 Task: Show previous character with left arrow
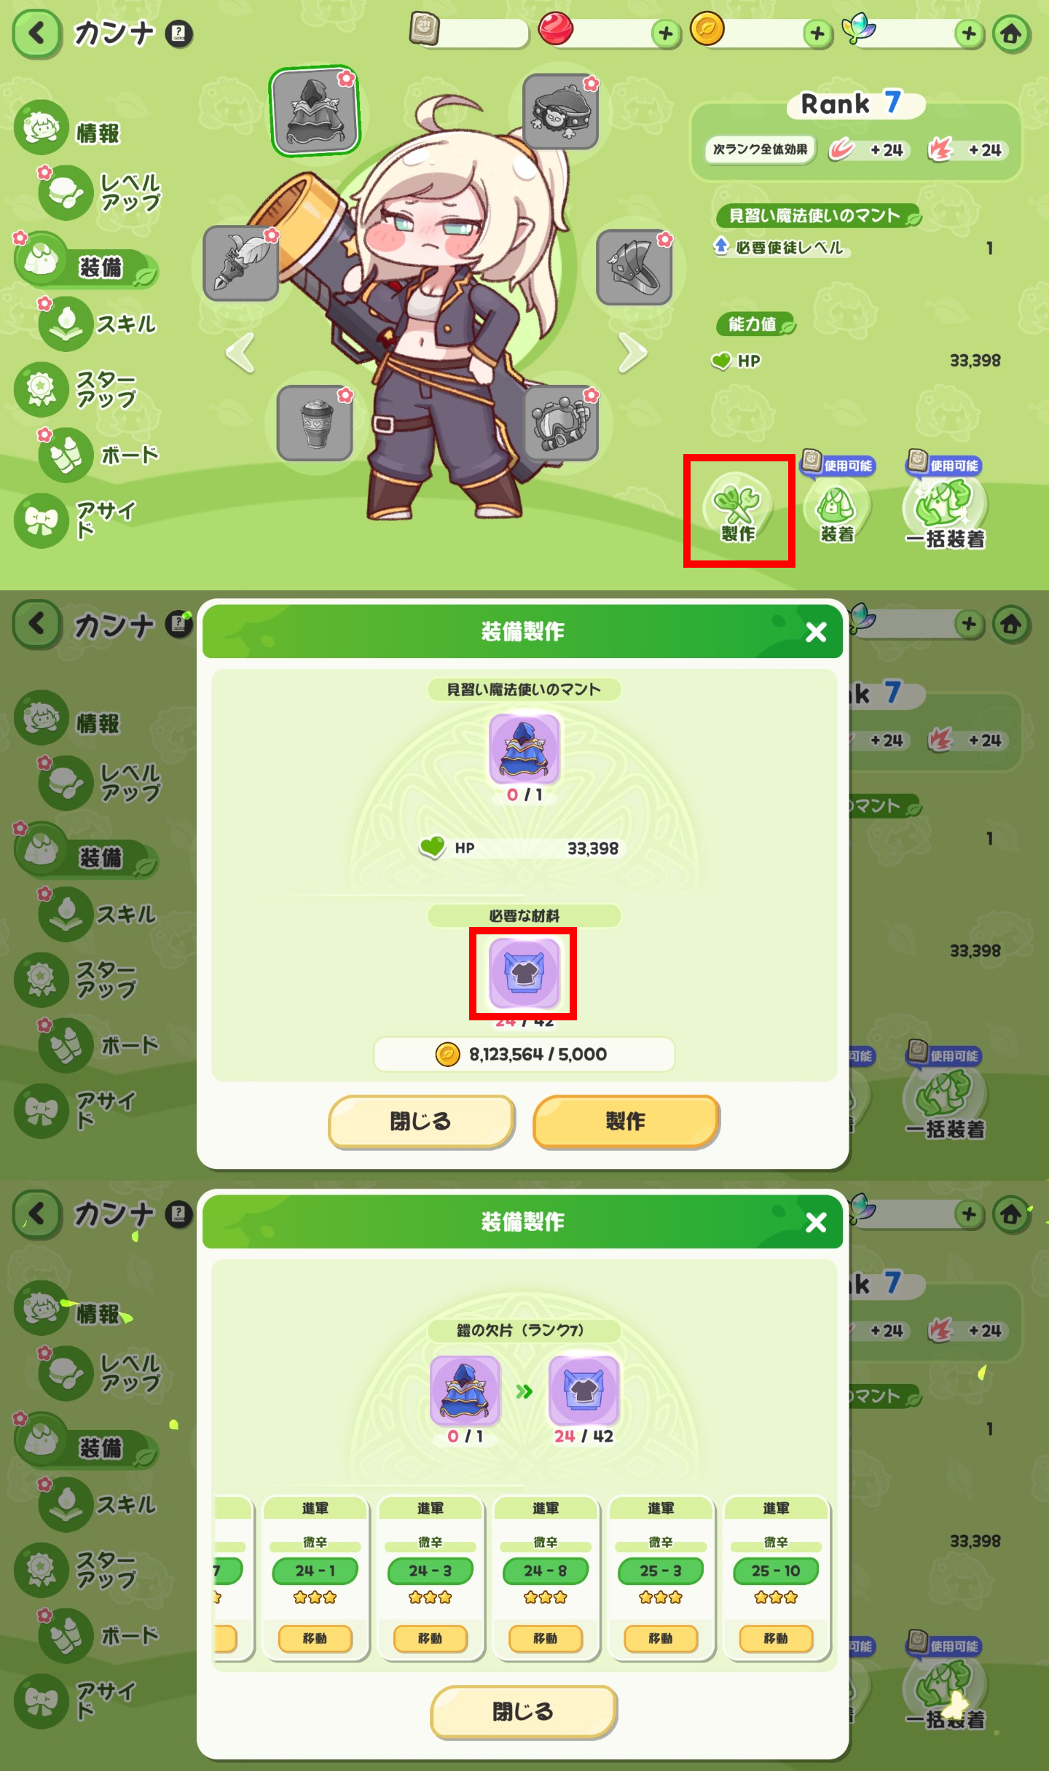(241, 353)
